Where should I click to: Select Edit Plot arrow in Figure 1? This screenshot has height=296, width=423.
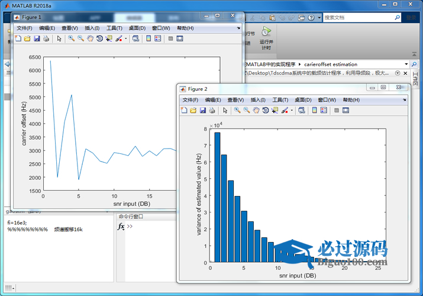[x=59, y=38]
